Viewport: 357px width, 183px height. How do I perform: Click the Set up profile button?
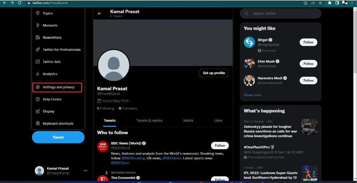(x=214, y=73)
